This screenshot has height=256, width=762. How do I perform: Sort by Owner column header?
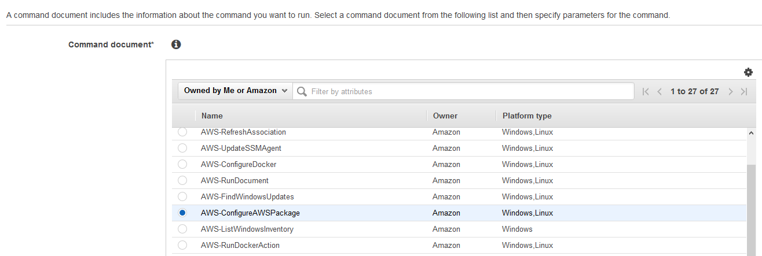(445, 116)
